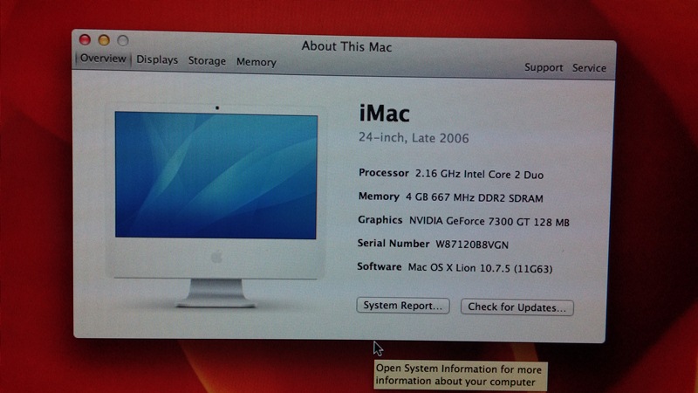This screenshot has width=698, height=393.
Task: Click processor value '2.16 GHz Intel Core 2 Duo'
Action: tap(479, 174)
